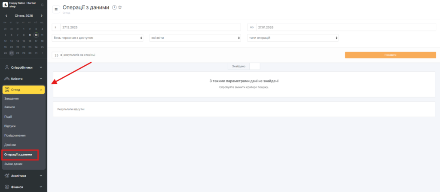The height and width of the screenshot is (192, 440).
Task: Open the типи операцій dropdown
Action: point(293,38)
